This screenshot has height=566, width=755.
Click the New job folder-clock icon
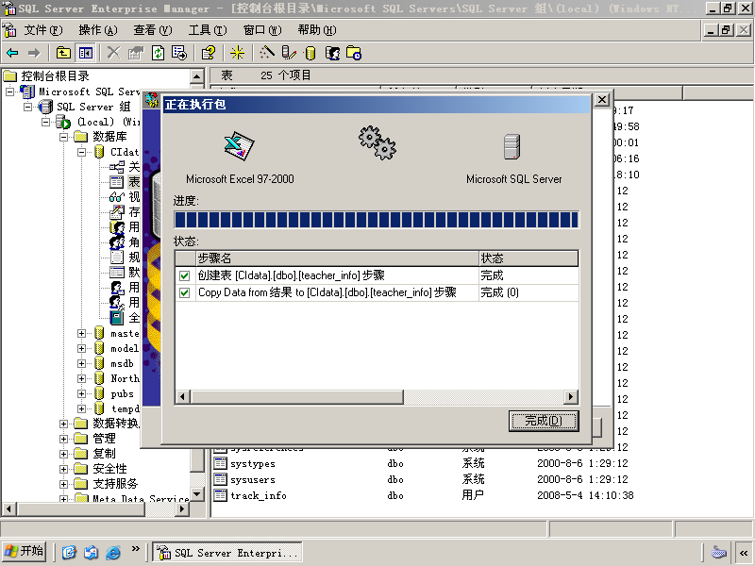(354, 53)
